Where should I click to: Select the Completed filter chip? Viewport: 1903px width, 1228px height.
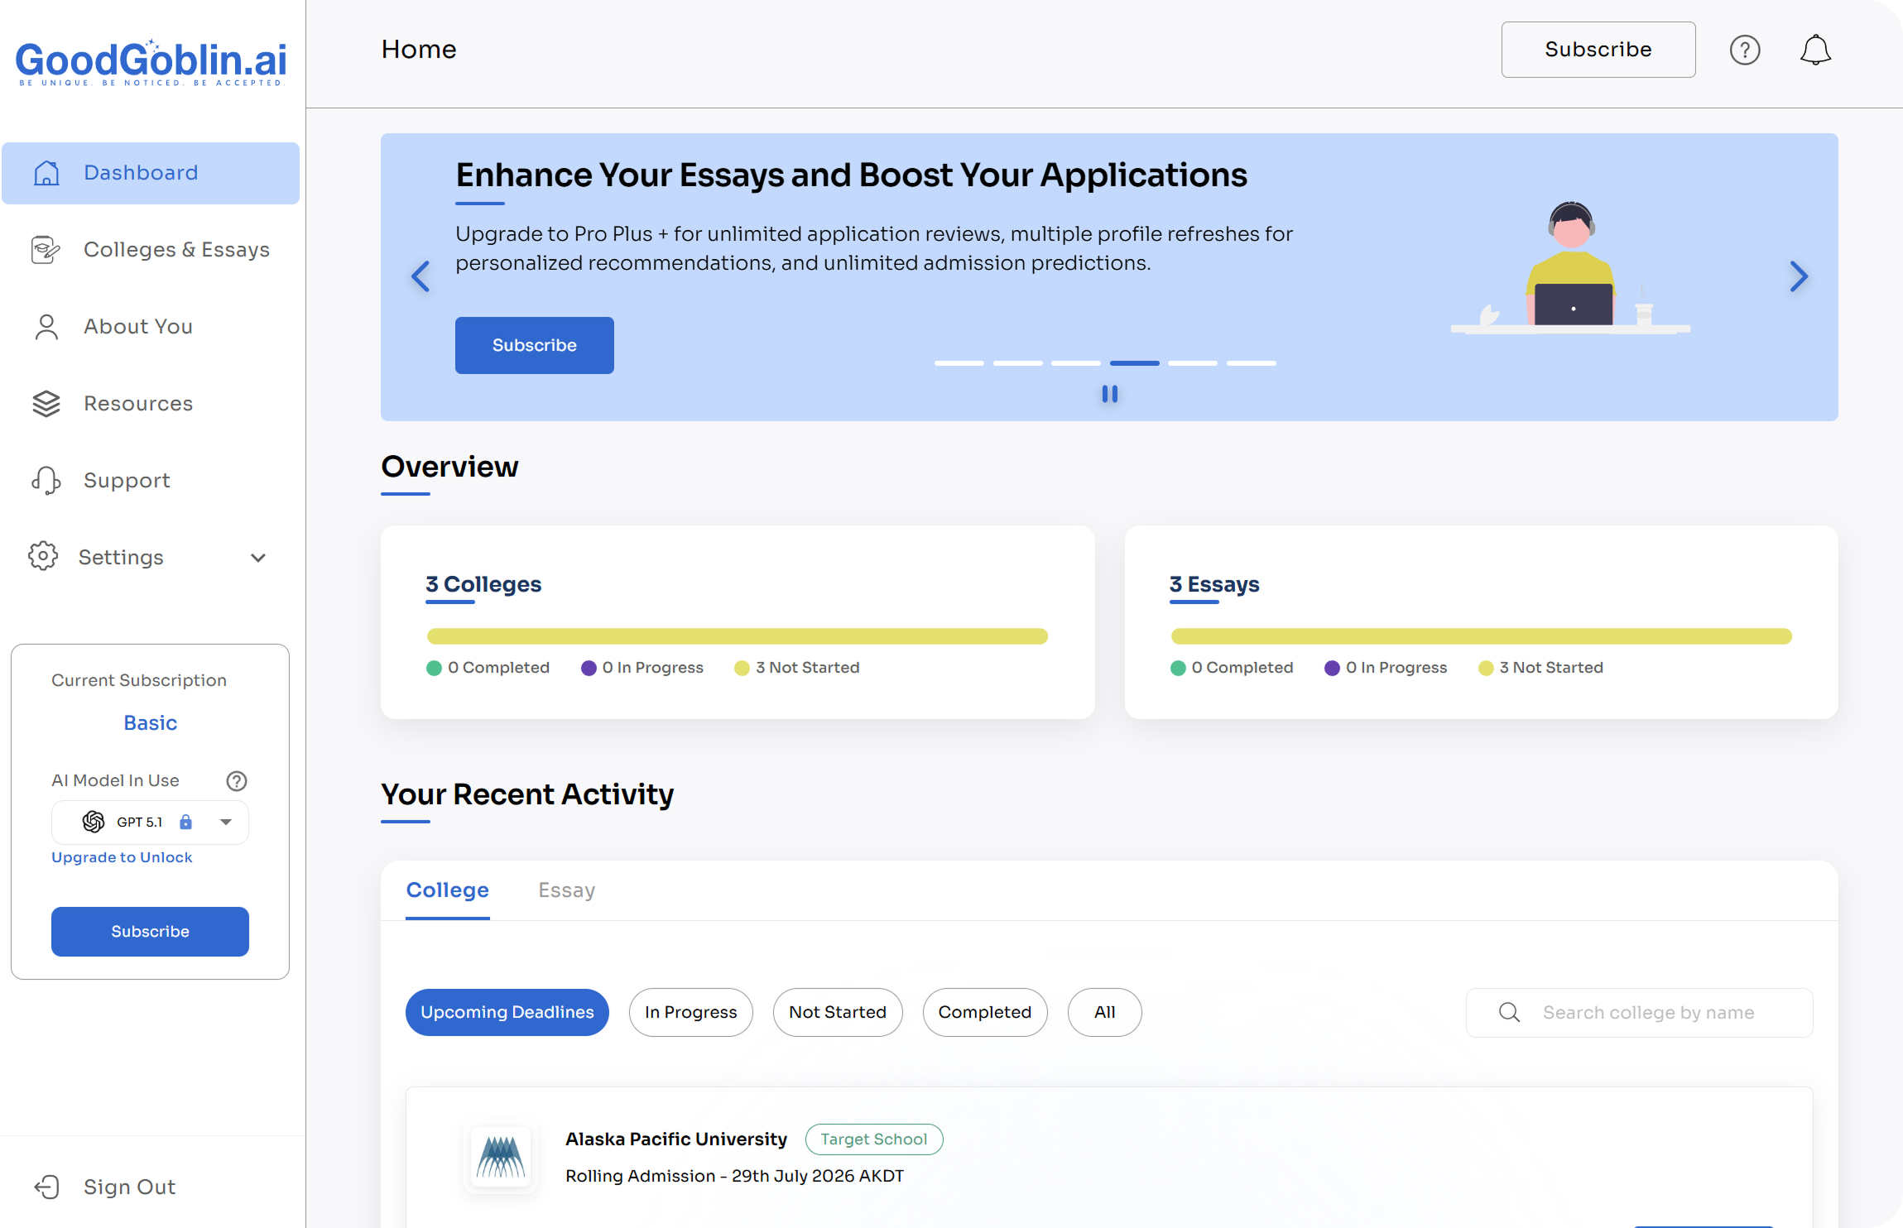click(x=984, y=1012)
